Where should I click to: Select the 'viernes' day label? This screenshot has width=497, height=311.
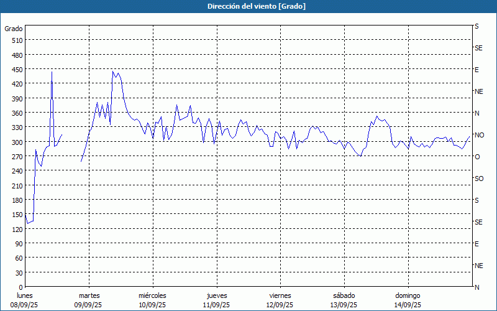pyautogui.click(x=280, y=295)
